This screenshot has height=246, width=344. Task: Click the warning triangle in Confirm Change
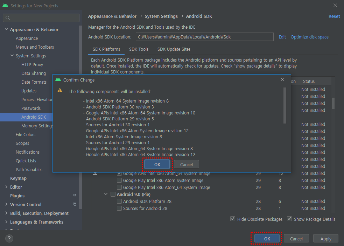coord(60,90)
